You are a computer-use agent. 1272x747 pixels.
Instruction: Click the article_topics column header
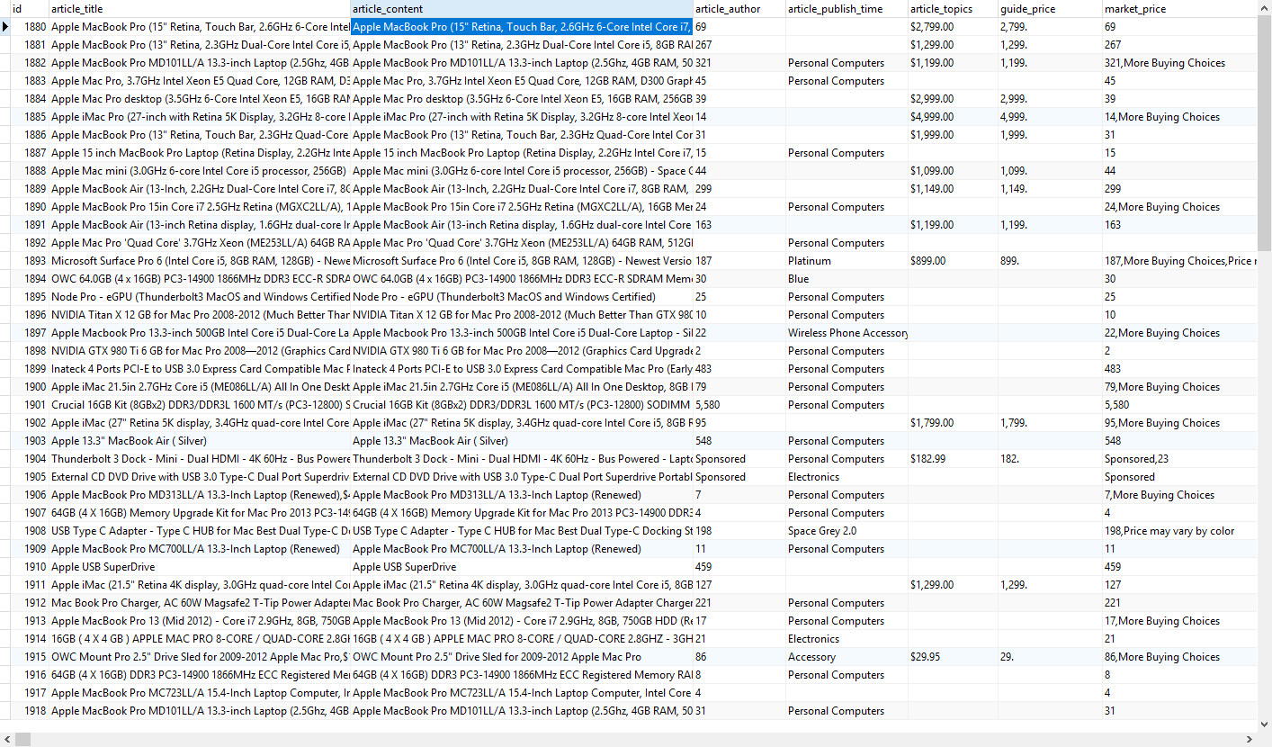(953, 9)
